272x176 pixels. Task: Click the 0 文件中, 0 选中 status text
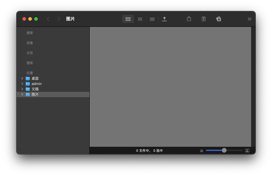(x=150, y=151)
